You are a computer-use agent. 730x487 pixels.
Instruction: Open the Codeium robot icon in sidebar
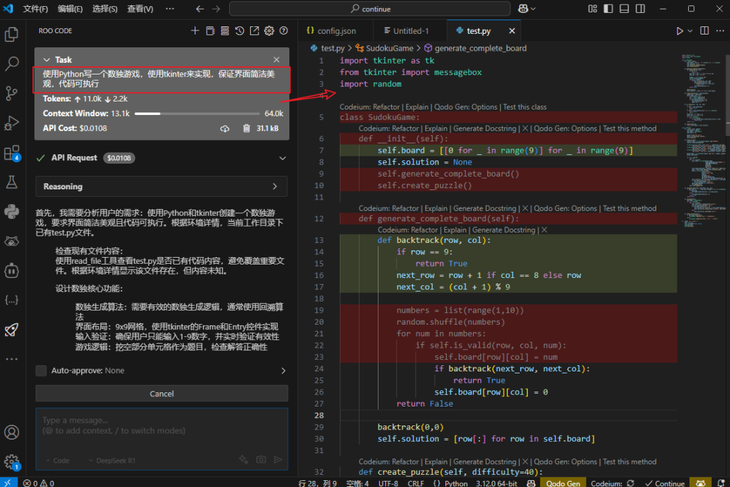click(x=11, y=271)
